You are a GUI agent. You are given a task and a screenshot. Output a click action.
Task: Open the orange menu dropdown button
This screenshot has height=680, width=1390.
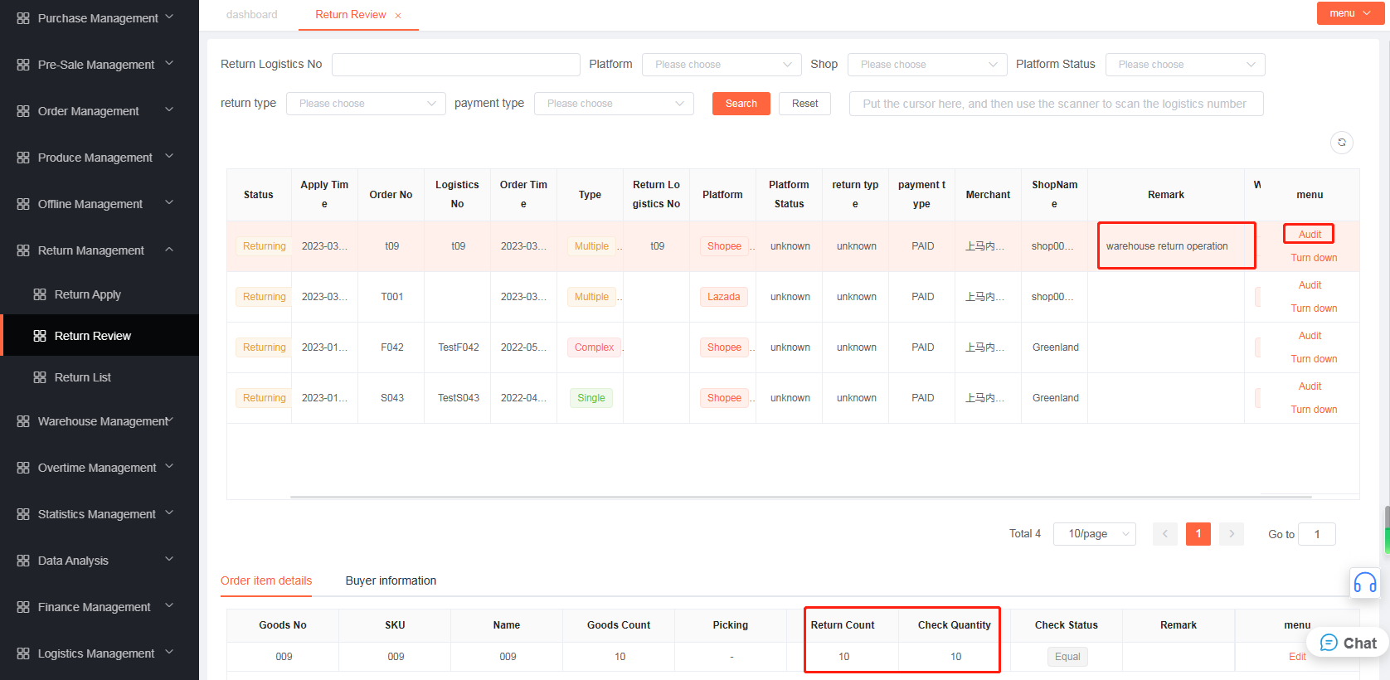coord(1350,13)
